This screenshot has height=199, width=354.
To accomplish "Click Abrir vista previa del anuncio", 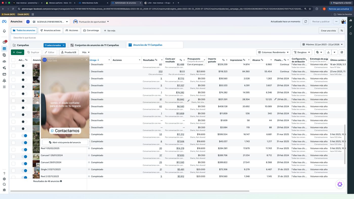I will click(65, 142).
